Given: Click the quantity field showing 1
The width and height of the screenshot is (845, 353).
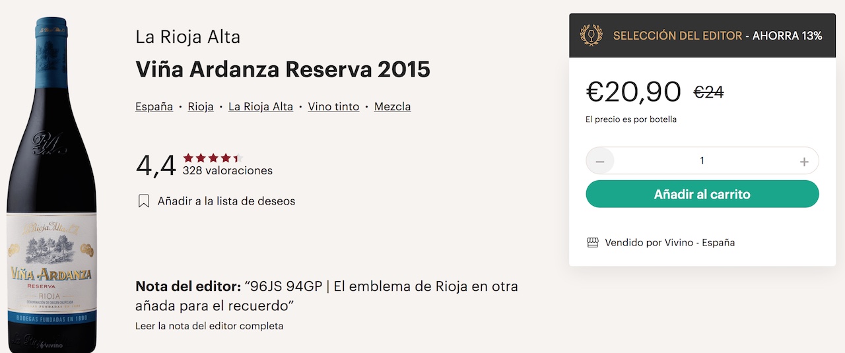Looking at the screenshot, I should click(702, 161).
